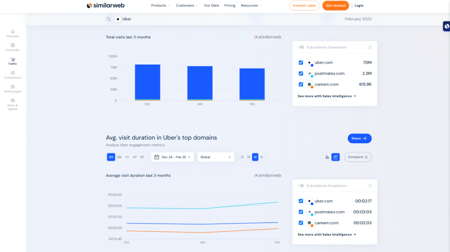Viewport: 450px width, 252px height.
Task: Open the Financials sidebar section
Action: 13,47
